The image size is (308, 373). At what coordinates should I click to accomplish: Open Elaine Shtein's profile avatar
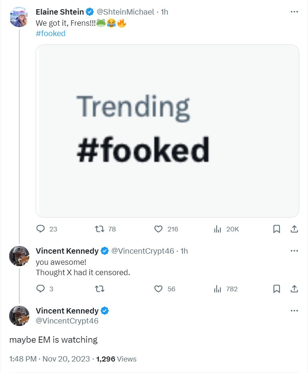coord(19,17)
